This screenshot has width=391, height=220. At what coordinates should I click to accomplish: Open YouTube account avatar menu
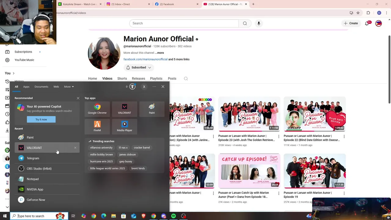coord(378,23)
